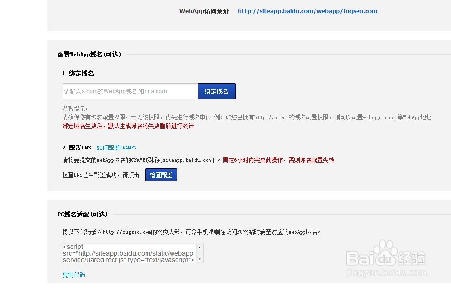The height and width of the screenshot is (288, 451).
Task: Open the 如何配置CNAME? help link
Action: pyautogui.click(x=116, y=148)
